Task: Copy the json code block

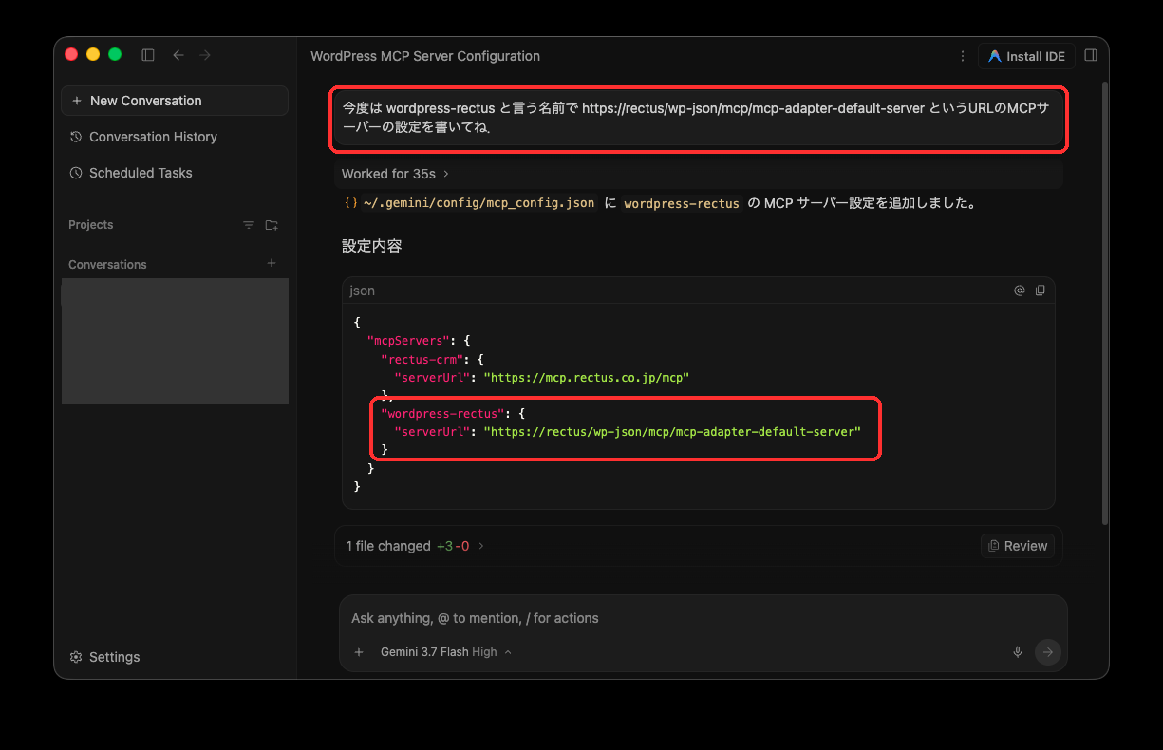Action: [1041, 291]
